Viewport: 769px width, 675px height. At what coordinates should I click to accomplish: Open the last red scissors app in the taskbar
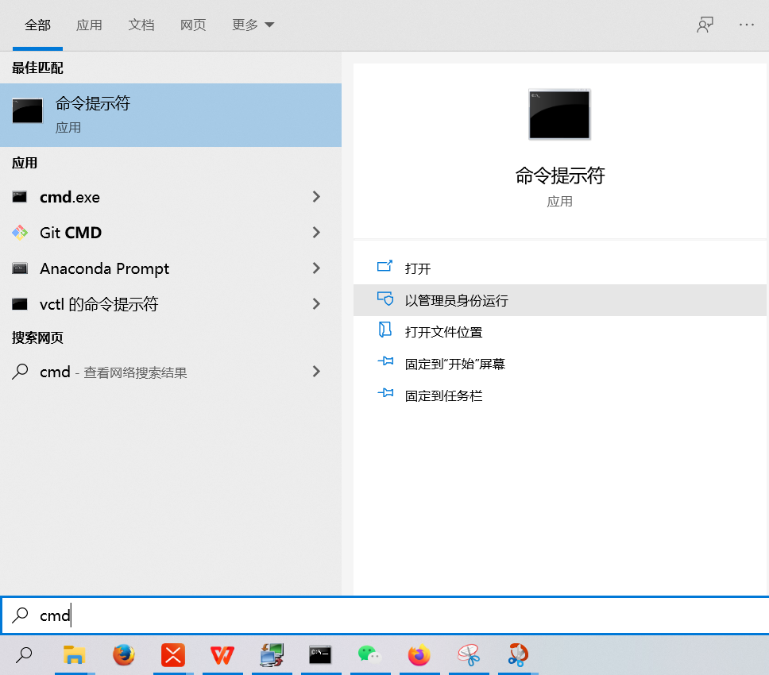518,655
